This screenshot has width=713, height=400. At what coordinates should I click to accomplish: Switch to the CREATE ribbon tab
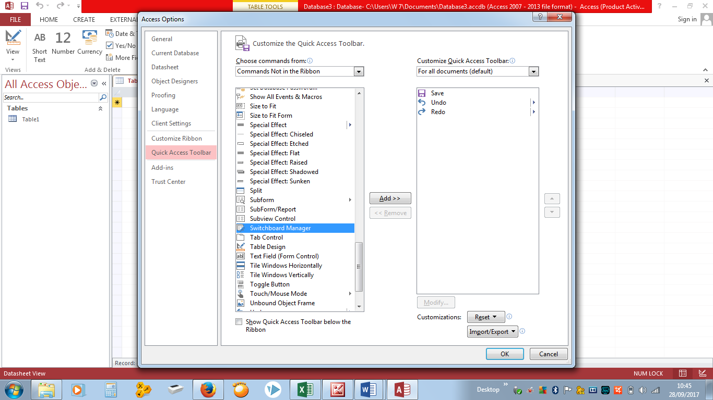(84, 19)
